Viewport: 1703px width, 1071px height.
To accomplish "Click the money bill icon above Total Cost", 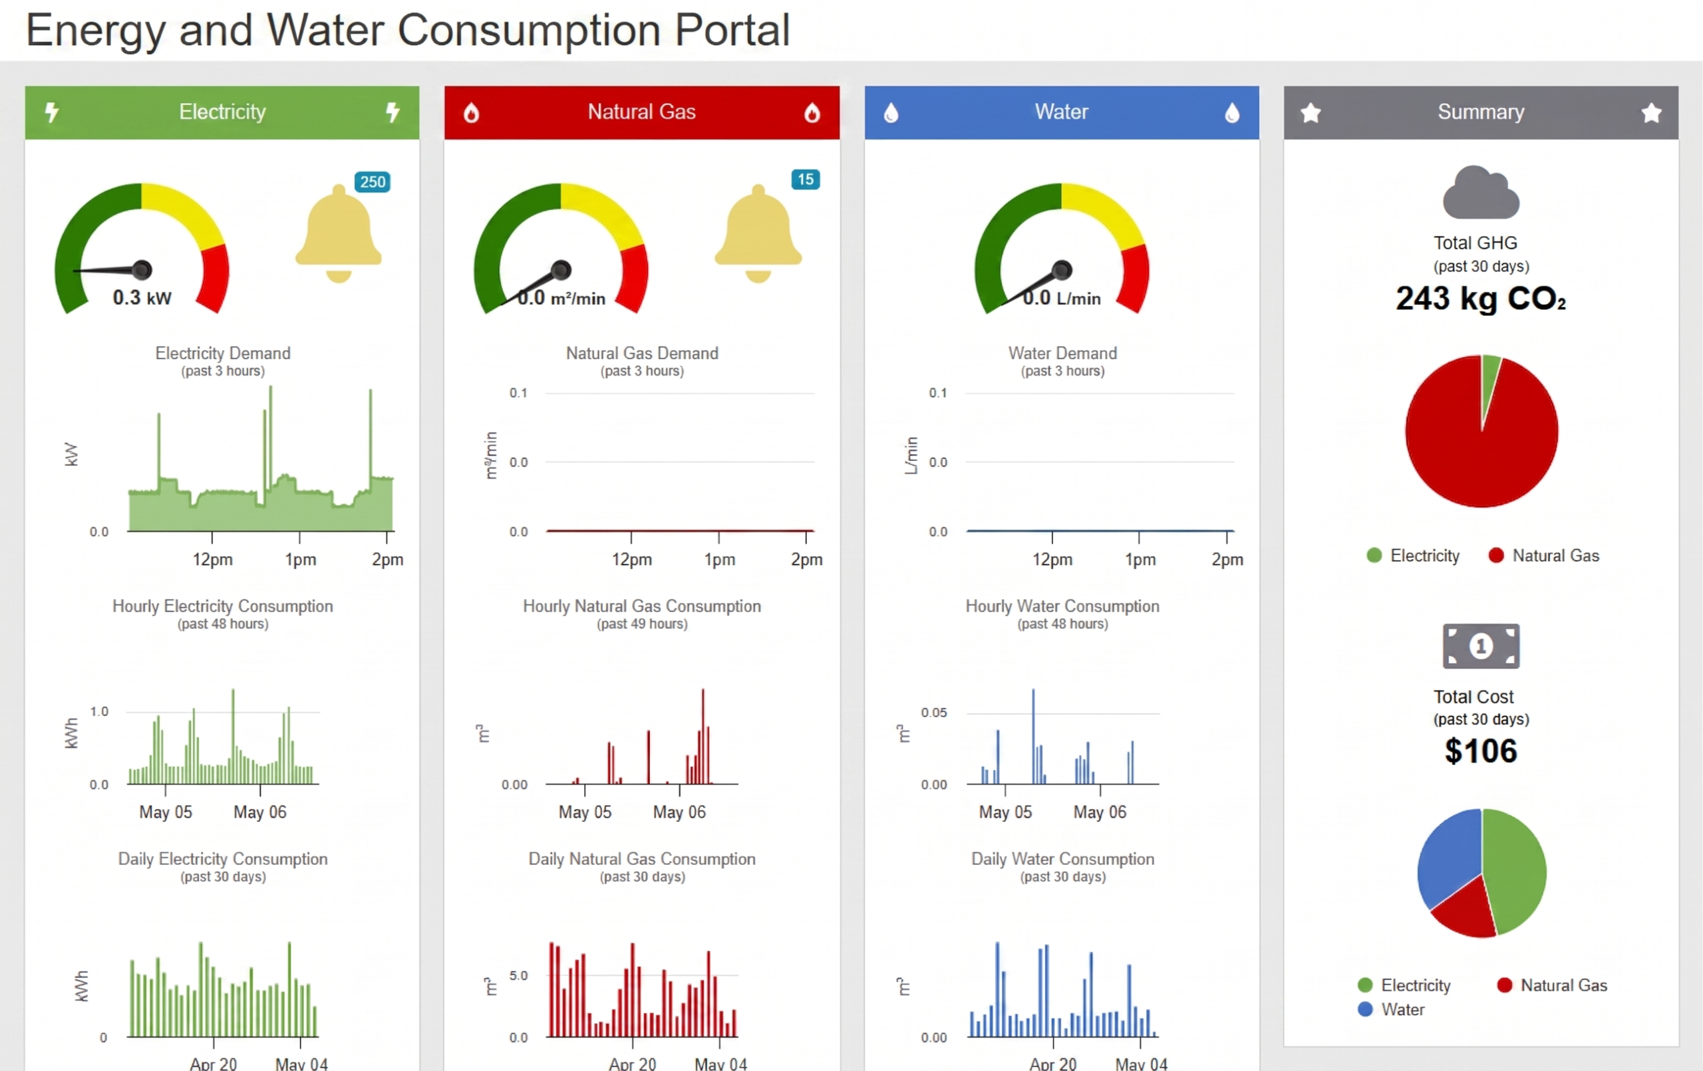I will coord(1481,646).
